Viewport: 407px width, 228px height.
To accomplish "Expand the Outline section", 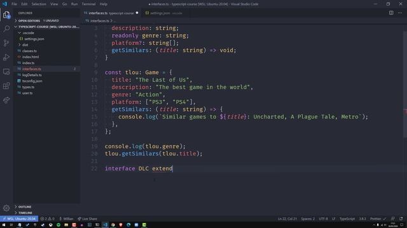I will pos(46,207).
